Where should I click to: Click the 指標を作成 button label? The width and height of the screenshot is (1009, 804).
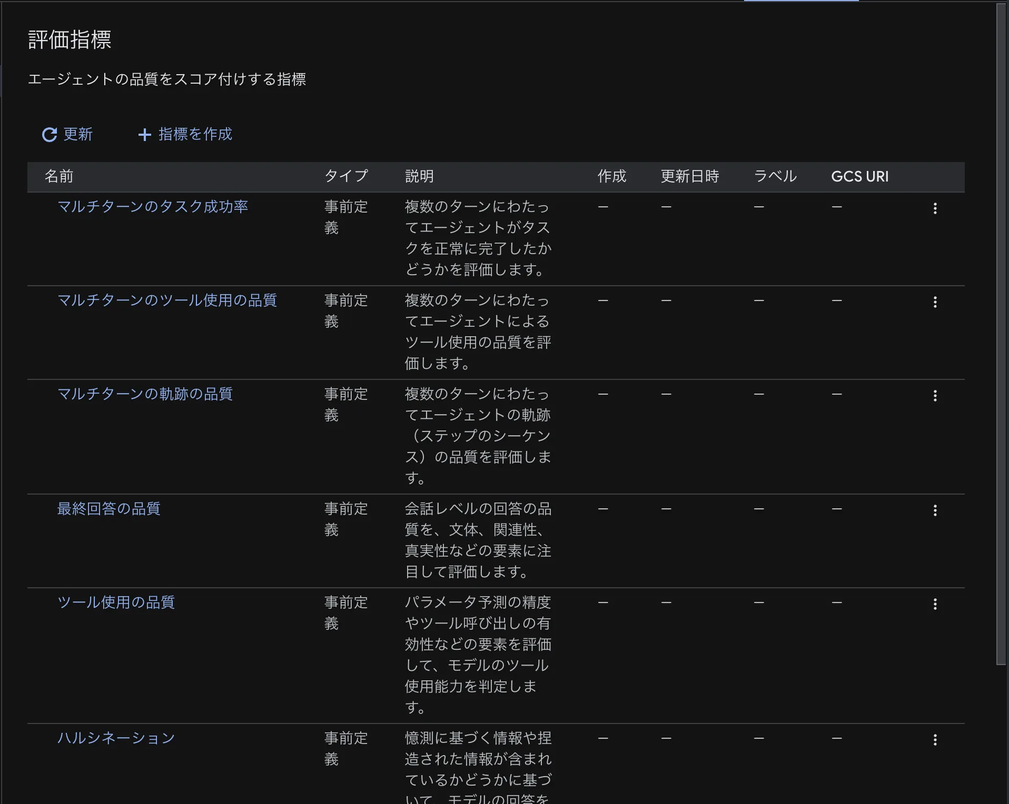[195, 134]
